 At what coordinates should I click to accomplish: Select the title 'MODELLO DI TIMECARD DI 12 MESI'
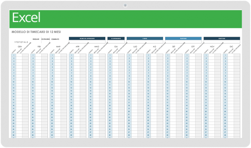click(36, 32)
